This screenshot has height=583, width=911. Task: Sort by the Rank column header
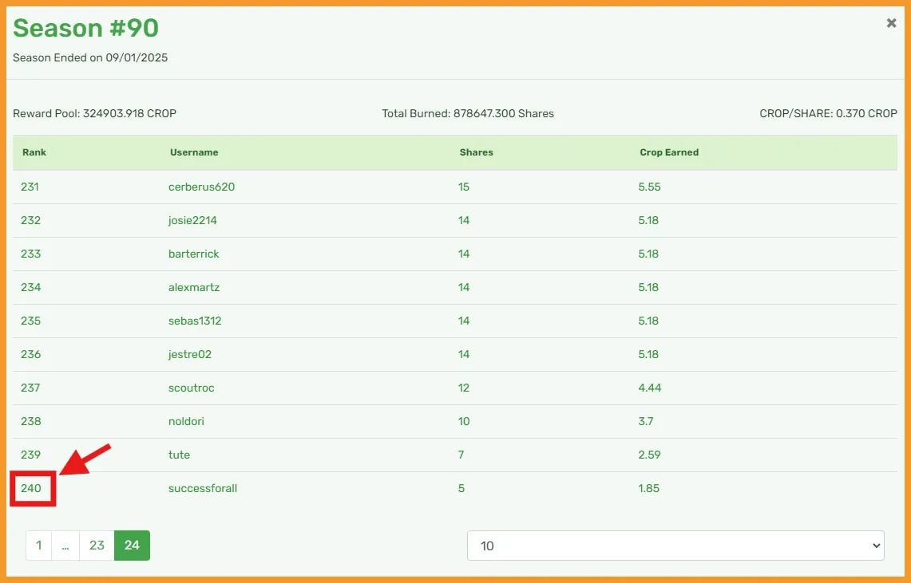(34, 152)
